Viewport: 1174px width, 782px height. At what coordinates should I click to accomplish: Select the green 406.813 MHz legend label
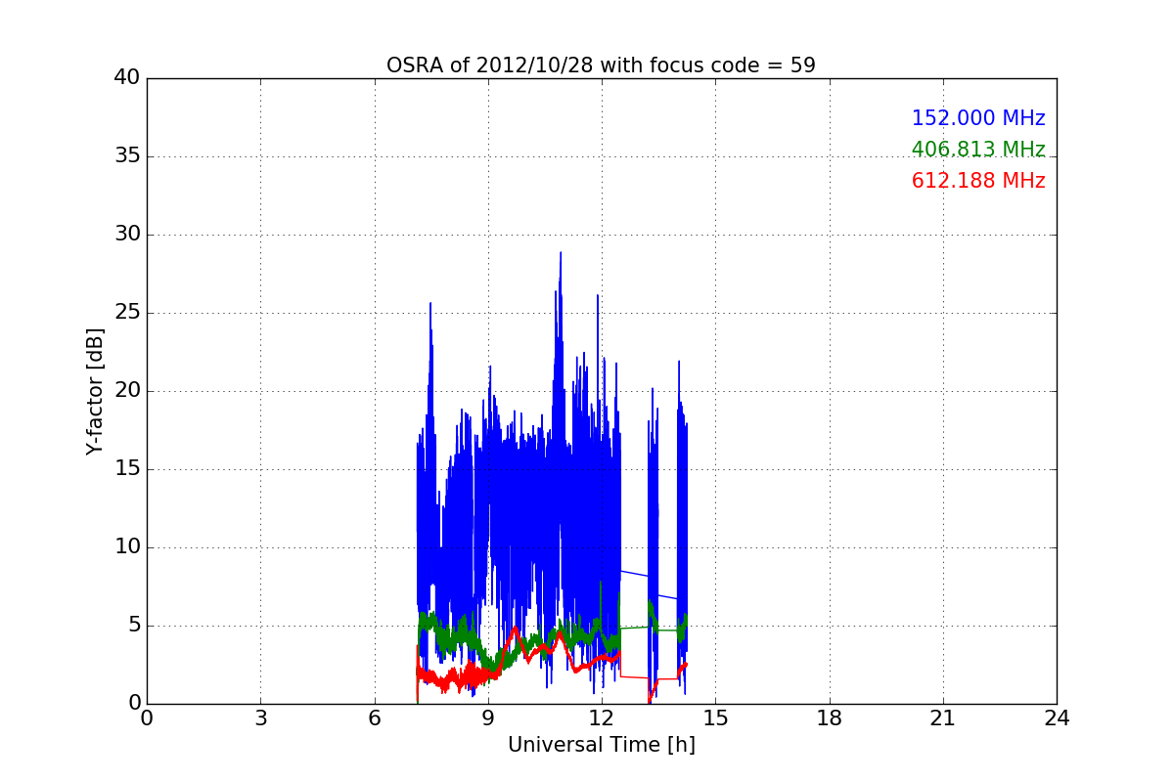click(x=978, y=150)
